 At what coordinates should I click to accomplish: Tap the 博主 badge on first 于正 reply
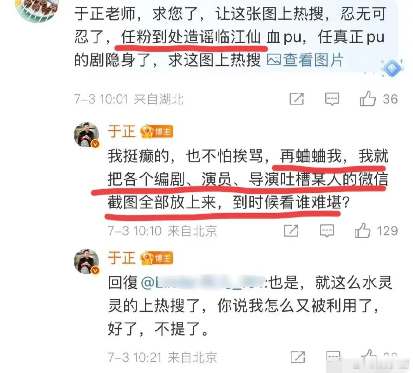[156, 131]
